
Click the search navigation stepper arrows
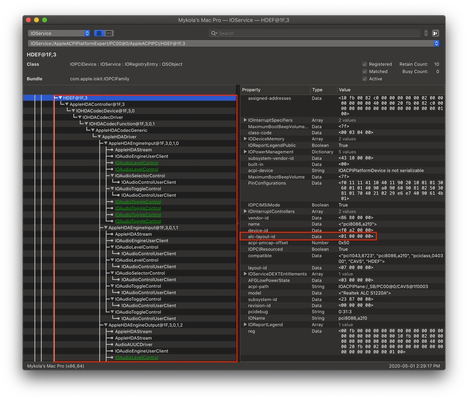(426, 33)
